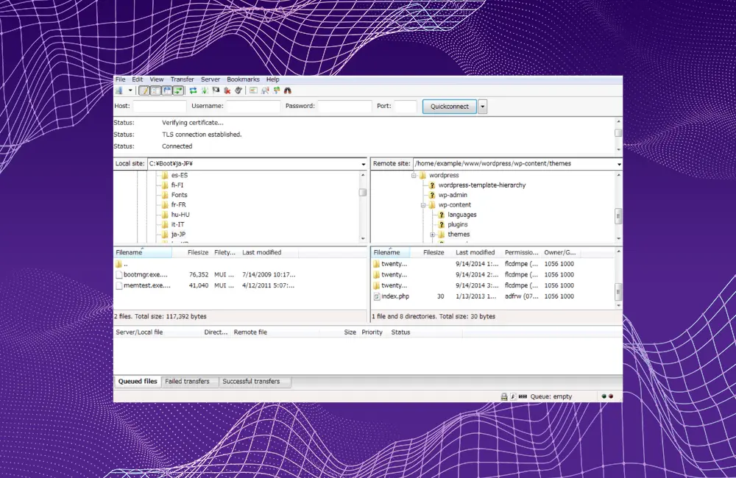Click the Reconnect to last server icon
This screenshot has width=736, height=478.
[x=238, y=90]
